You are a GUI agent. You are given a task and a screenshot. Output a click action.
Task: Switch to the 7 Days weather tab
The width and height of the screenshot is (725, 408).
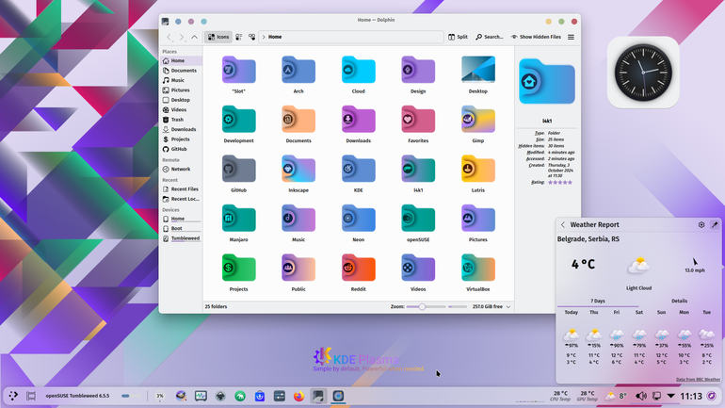(598, 302)
